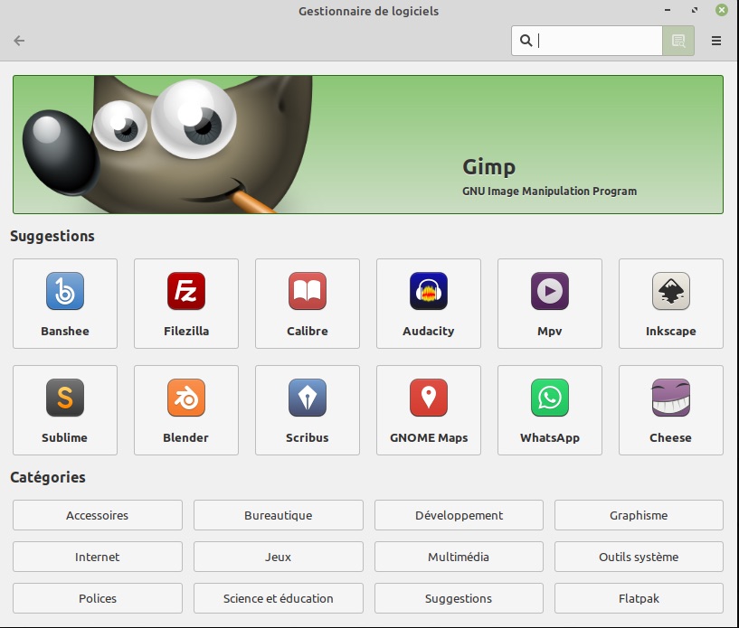Image resolution: width=739 pixels, height=628 pixels.
Task: Open GNOME Maps app tile
Action: 429,410
